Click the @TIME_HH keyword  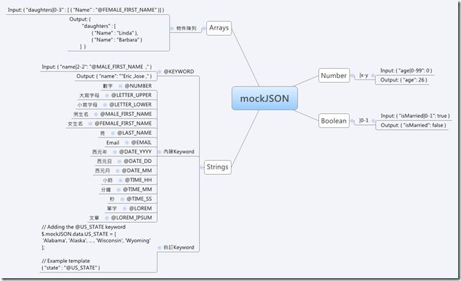[x=138, y=180]
